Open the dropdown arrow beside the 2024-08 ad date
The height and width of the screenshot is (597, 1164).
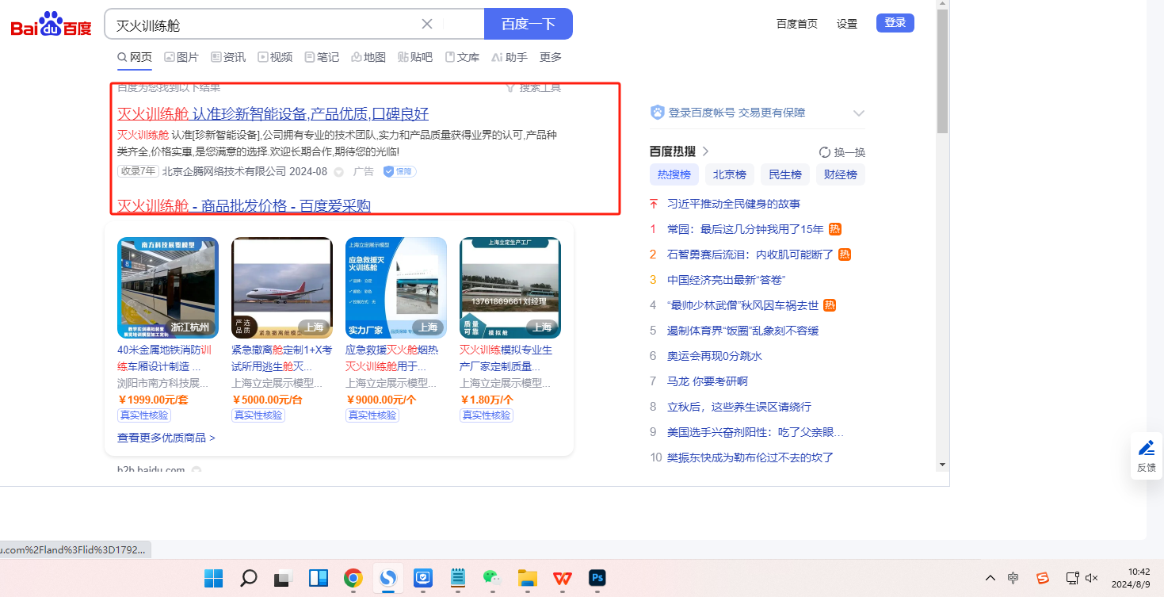pyautogui.click(x=338, y=172)
